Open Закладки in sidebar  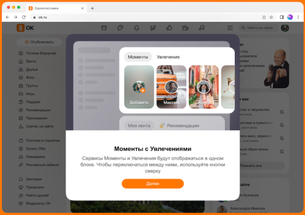30,179
